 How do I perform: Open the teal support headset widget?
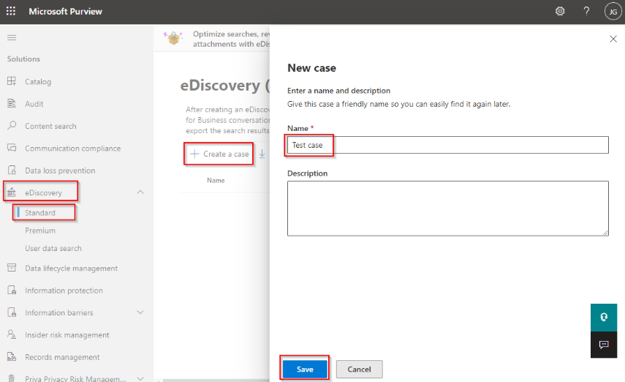604,318
